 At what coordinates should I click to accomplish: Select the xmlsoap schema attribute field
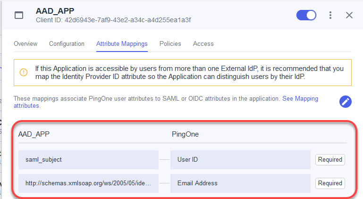click(x=88, y=183)
